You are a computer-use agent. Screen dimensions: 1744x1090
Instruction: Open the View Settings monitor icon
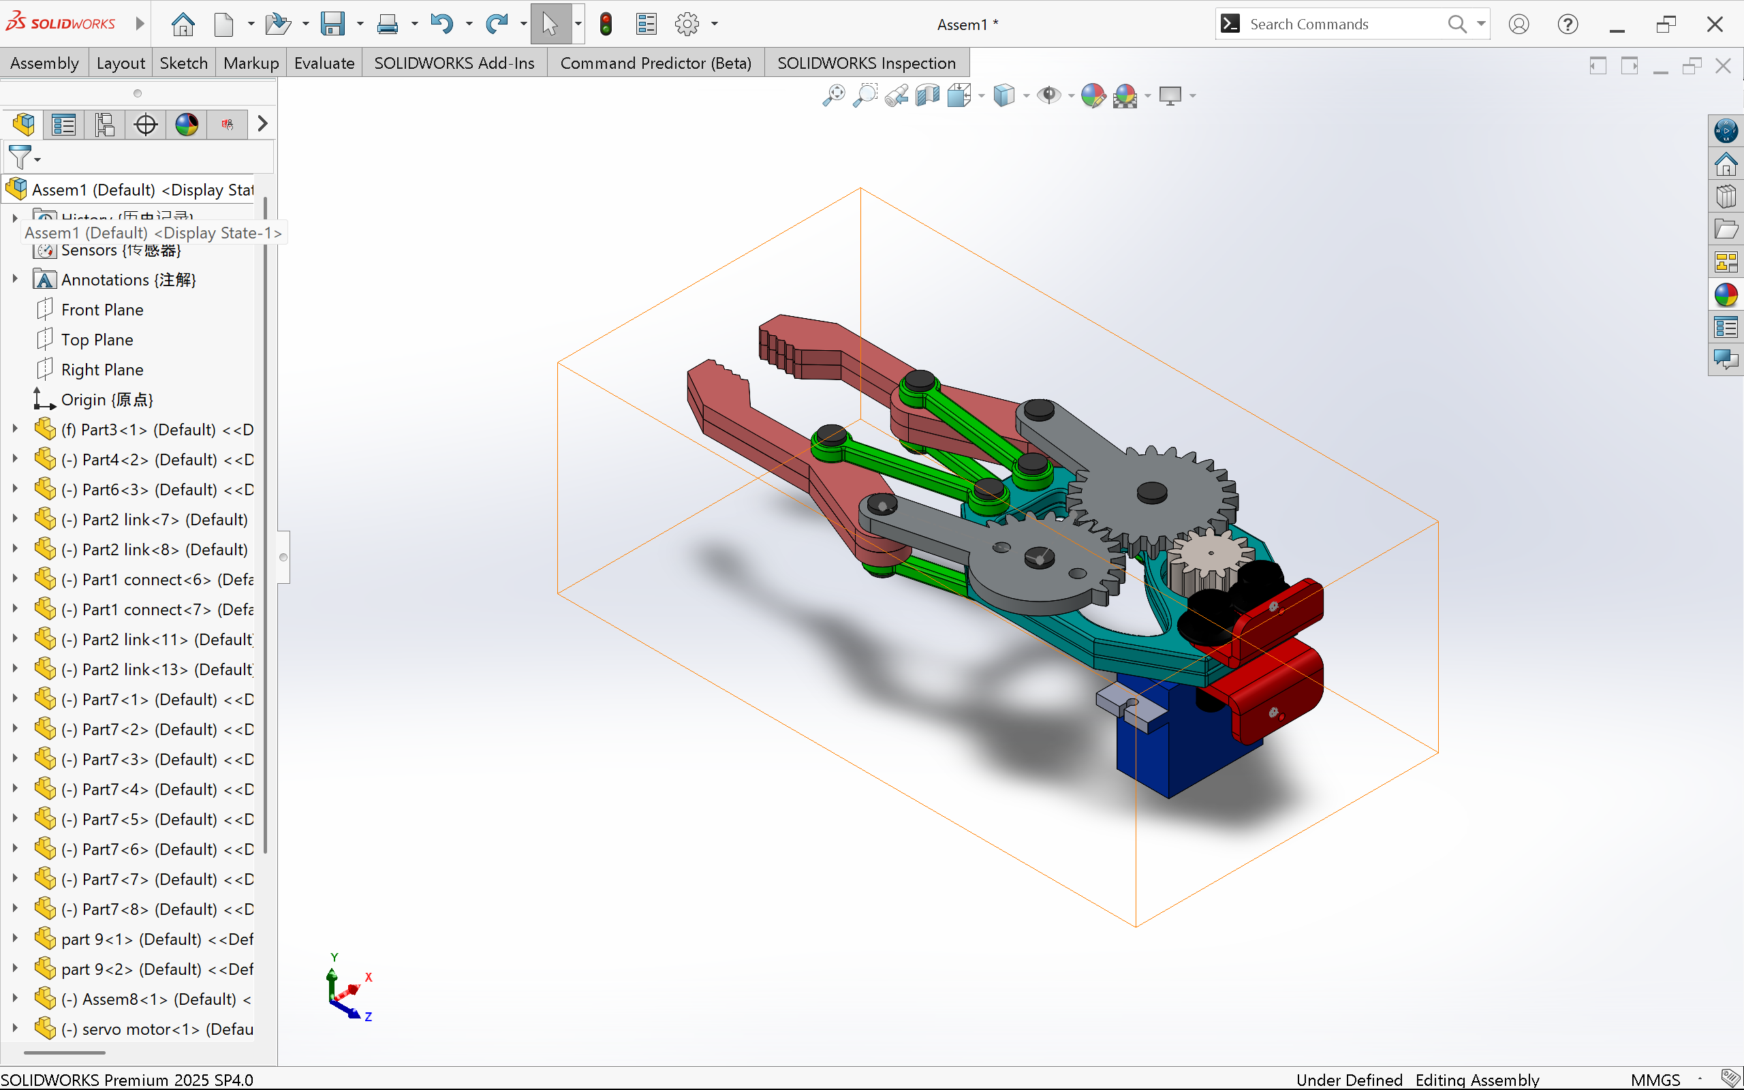pyautogui.click(x=1170, y=95)
